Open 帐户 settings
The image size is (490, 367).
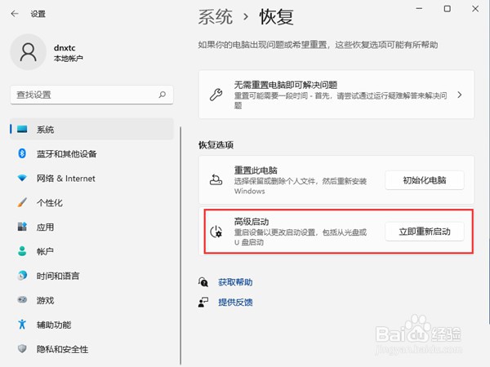tap(91, 251)
